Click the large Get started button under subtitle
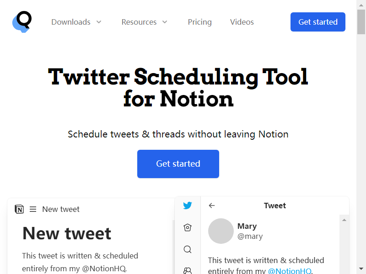The width and height of the screenshot is (366, 274). click(178, 164)
